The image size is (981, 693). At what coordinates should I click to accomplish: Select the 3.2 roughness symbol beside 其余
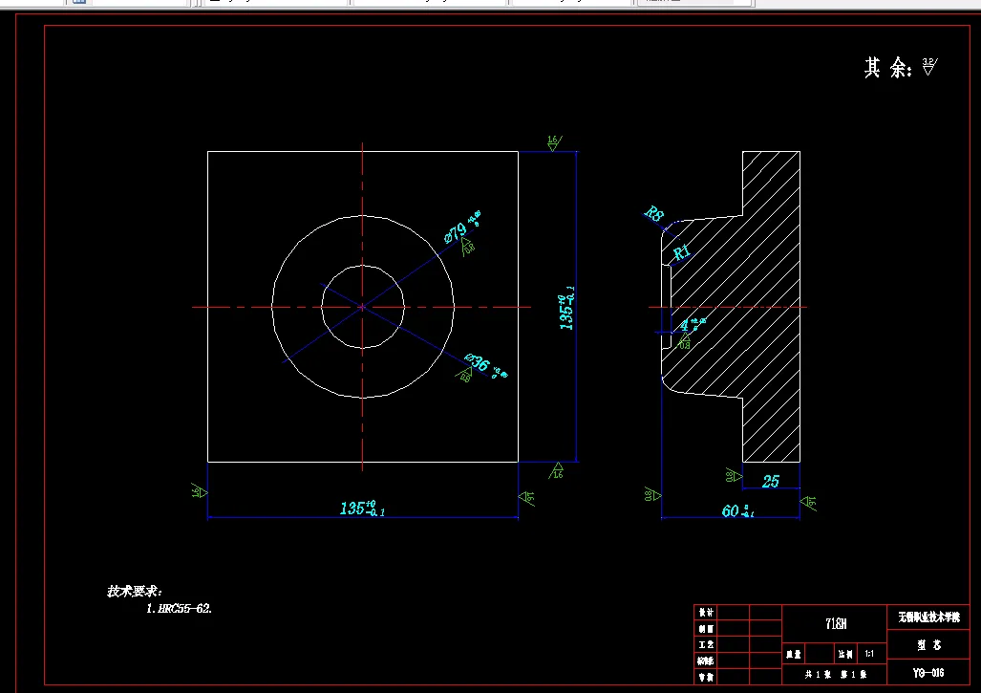pos(929,66)
